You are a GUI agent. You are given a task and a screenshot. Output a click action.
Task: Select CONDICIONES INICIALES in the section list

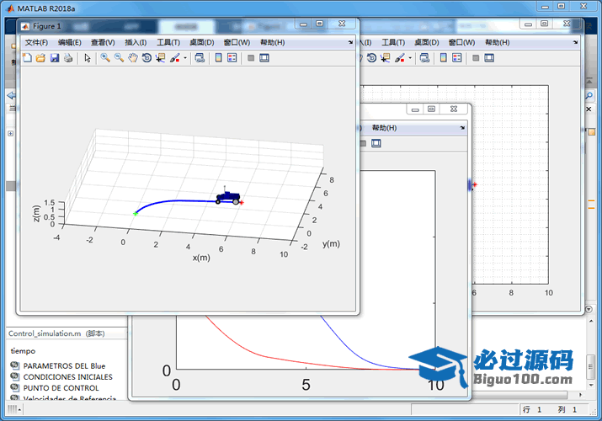67,377
